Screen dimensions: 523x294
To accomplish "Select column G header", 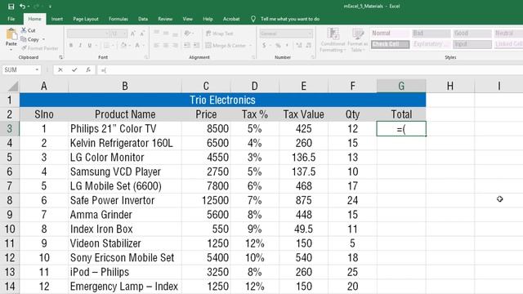I will click(401, 86).
